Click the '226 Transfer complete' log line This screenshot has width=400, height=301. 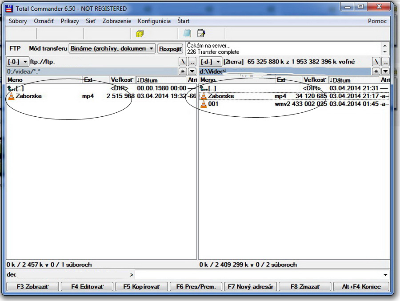(x=213, y=52)
